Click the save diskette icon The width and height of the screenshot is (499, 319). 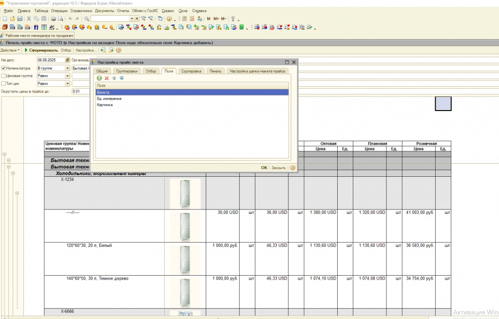[x=20, y=19]
